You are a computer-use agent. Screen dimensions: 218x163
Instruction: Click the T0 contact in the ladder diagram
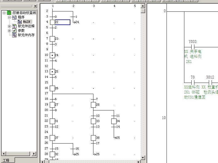point(193,83)
